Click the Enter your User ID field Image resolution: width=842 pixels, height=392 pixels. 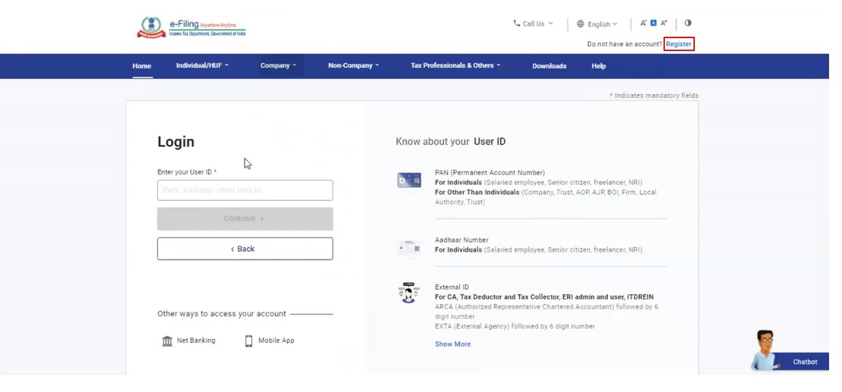(x=245, y=191)
